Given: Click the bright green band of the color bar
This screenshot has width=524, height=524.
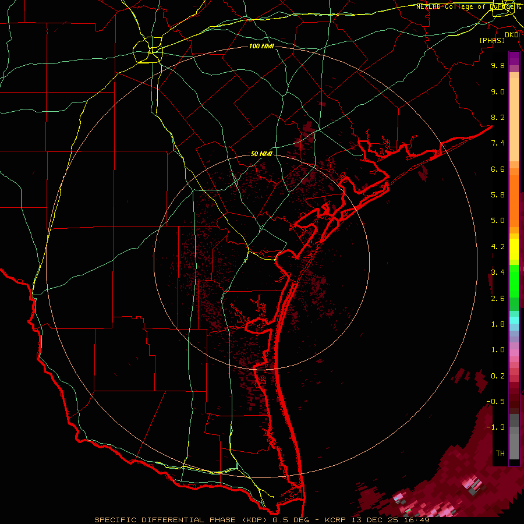Looking at the screenshot, I should pyautogui.click(x=514, y=281).
